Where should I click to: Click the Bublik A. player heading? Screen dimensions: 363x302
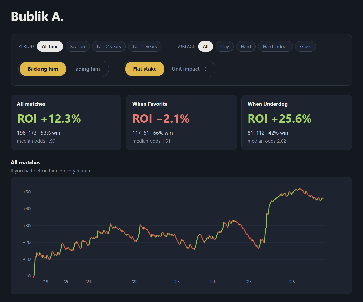pyautogui.click(x=37, y=17)
